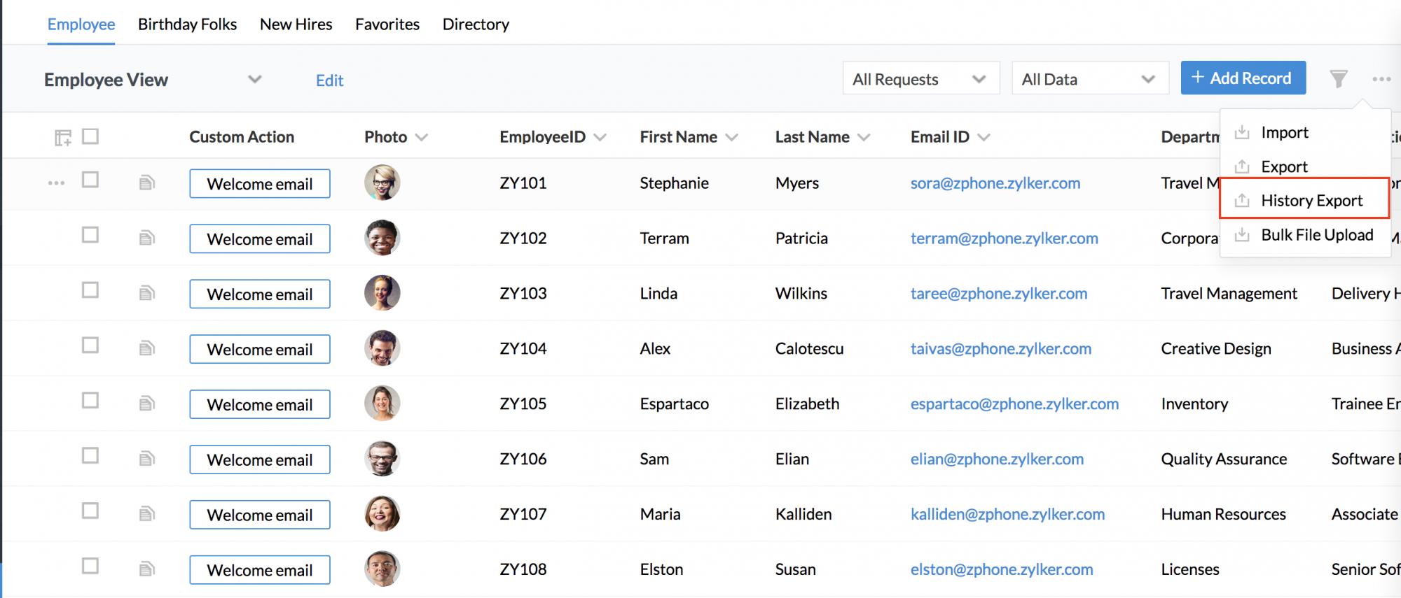Click Alex Calotescu's profile photo
Viewport: 1401px width, 598px height.
pos(382,348)
